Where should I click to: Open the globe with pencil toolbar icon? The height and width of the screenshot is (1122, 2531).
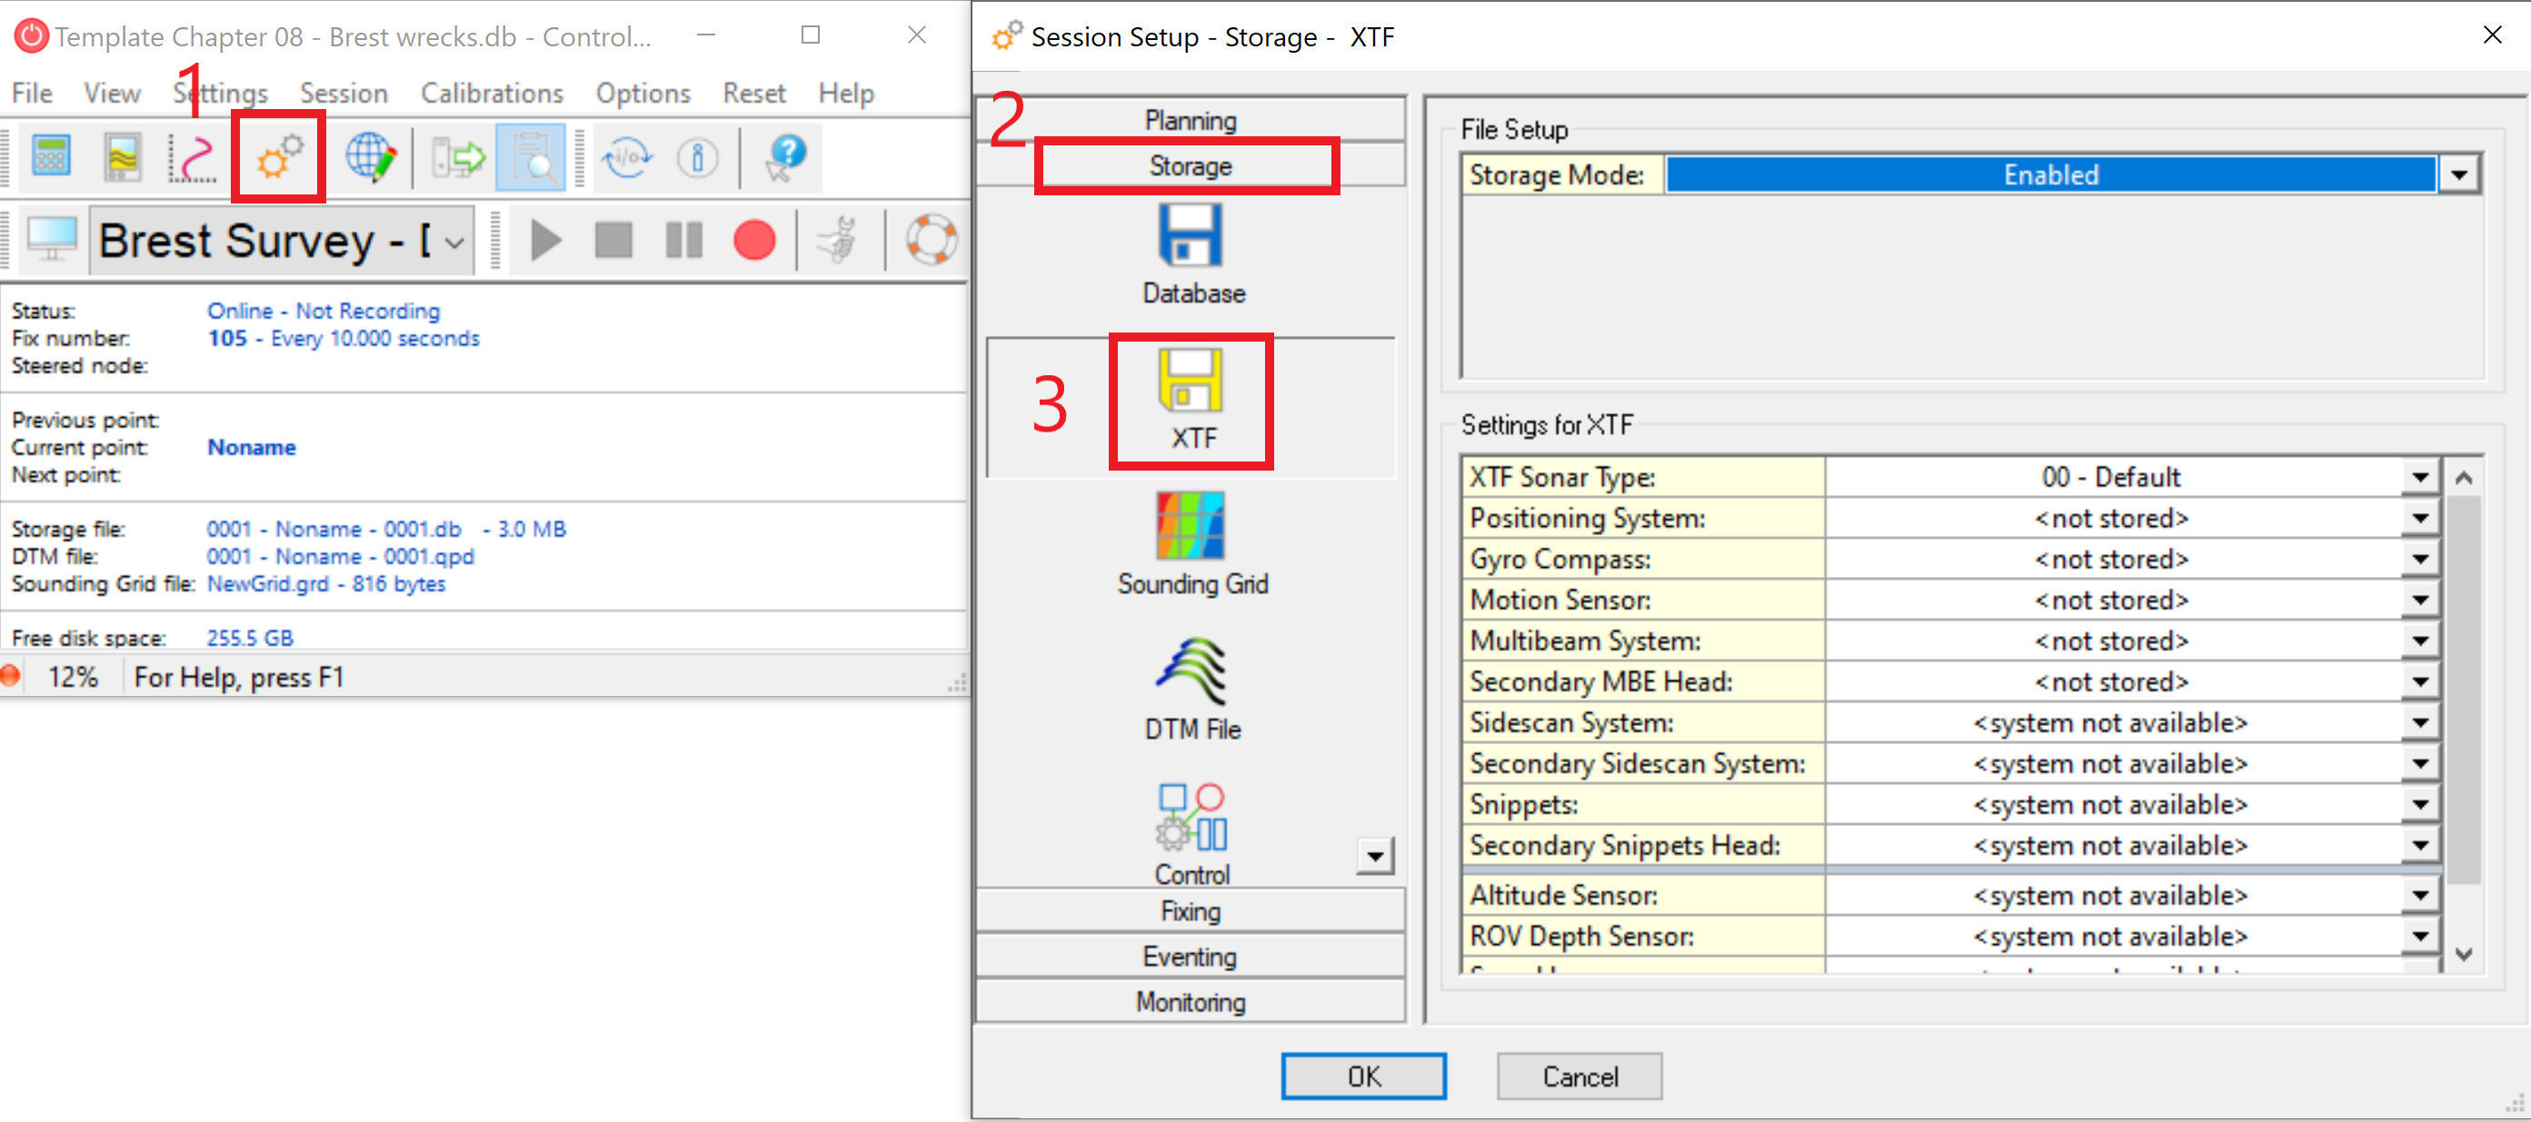click(x=371, y=157)
